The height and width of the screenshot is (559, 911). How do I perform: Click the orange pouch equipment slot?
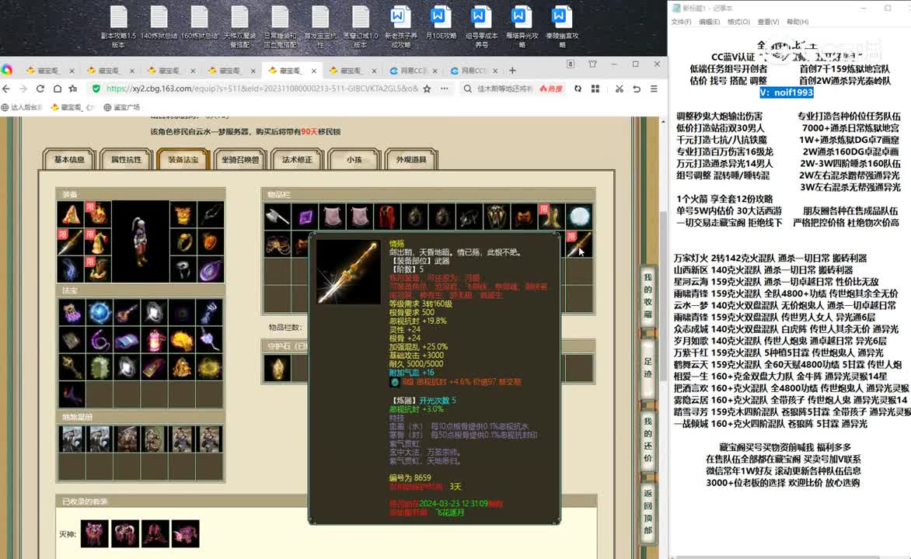point(211,241)
